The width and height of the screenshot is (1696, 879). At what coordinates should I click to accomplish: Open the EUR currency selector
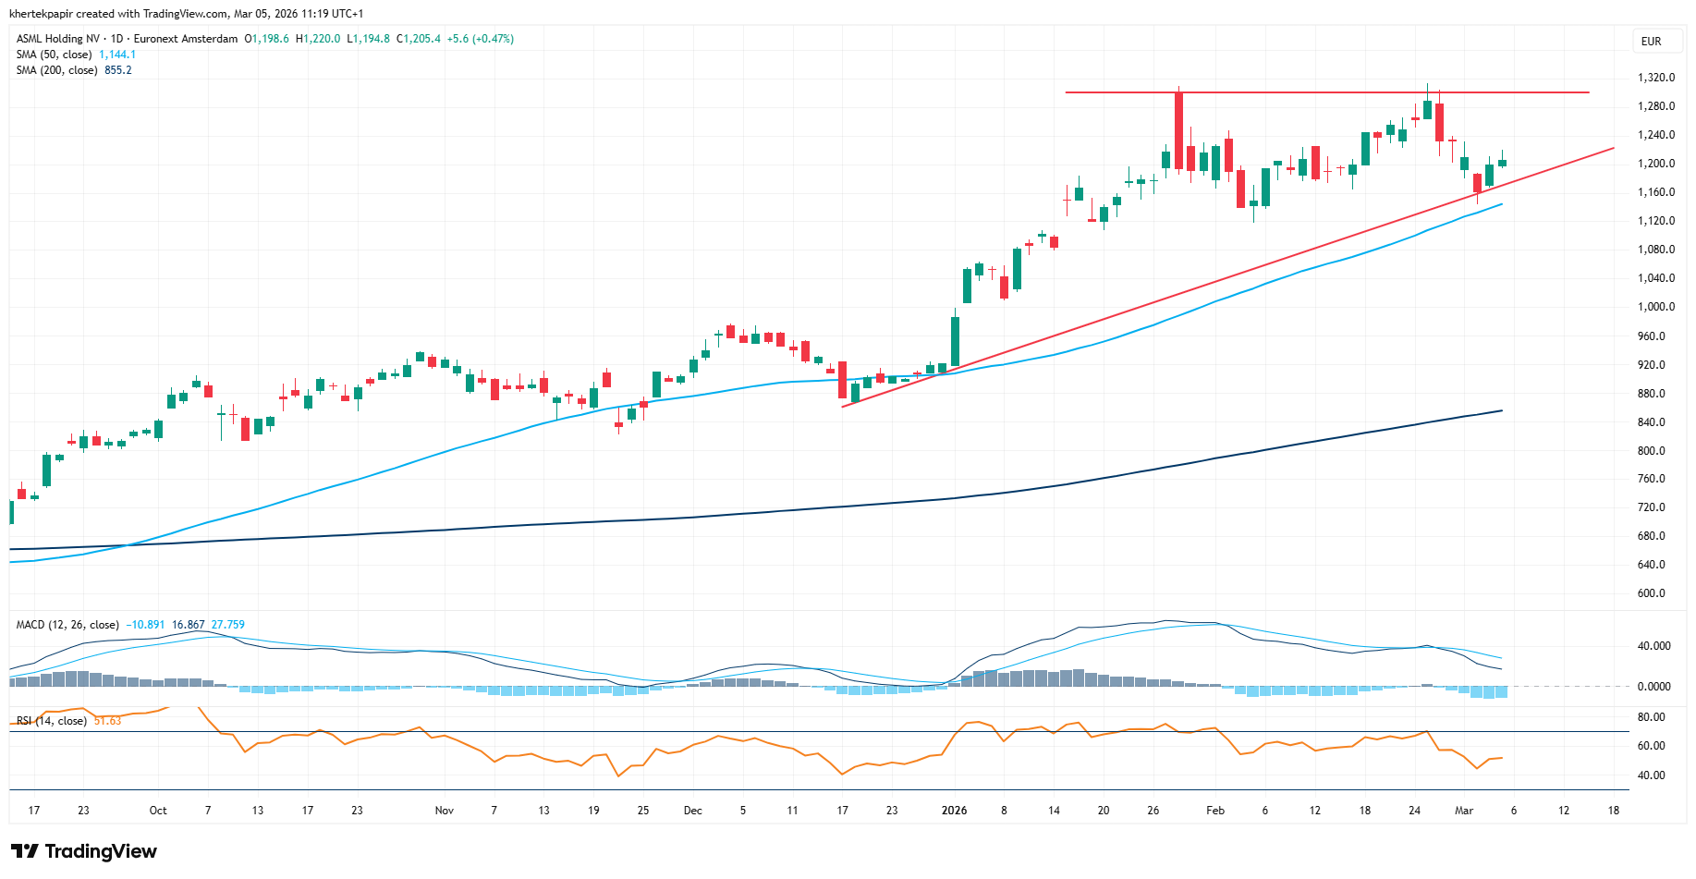pos(1651,42)
